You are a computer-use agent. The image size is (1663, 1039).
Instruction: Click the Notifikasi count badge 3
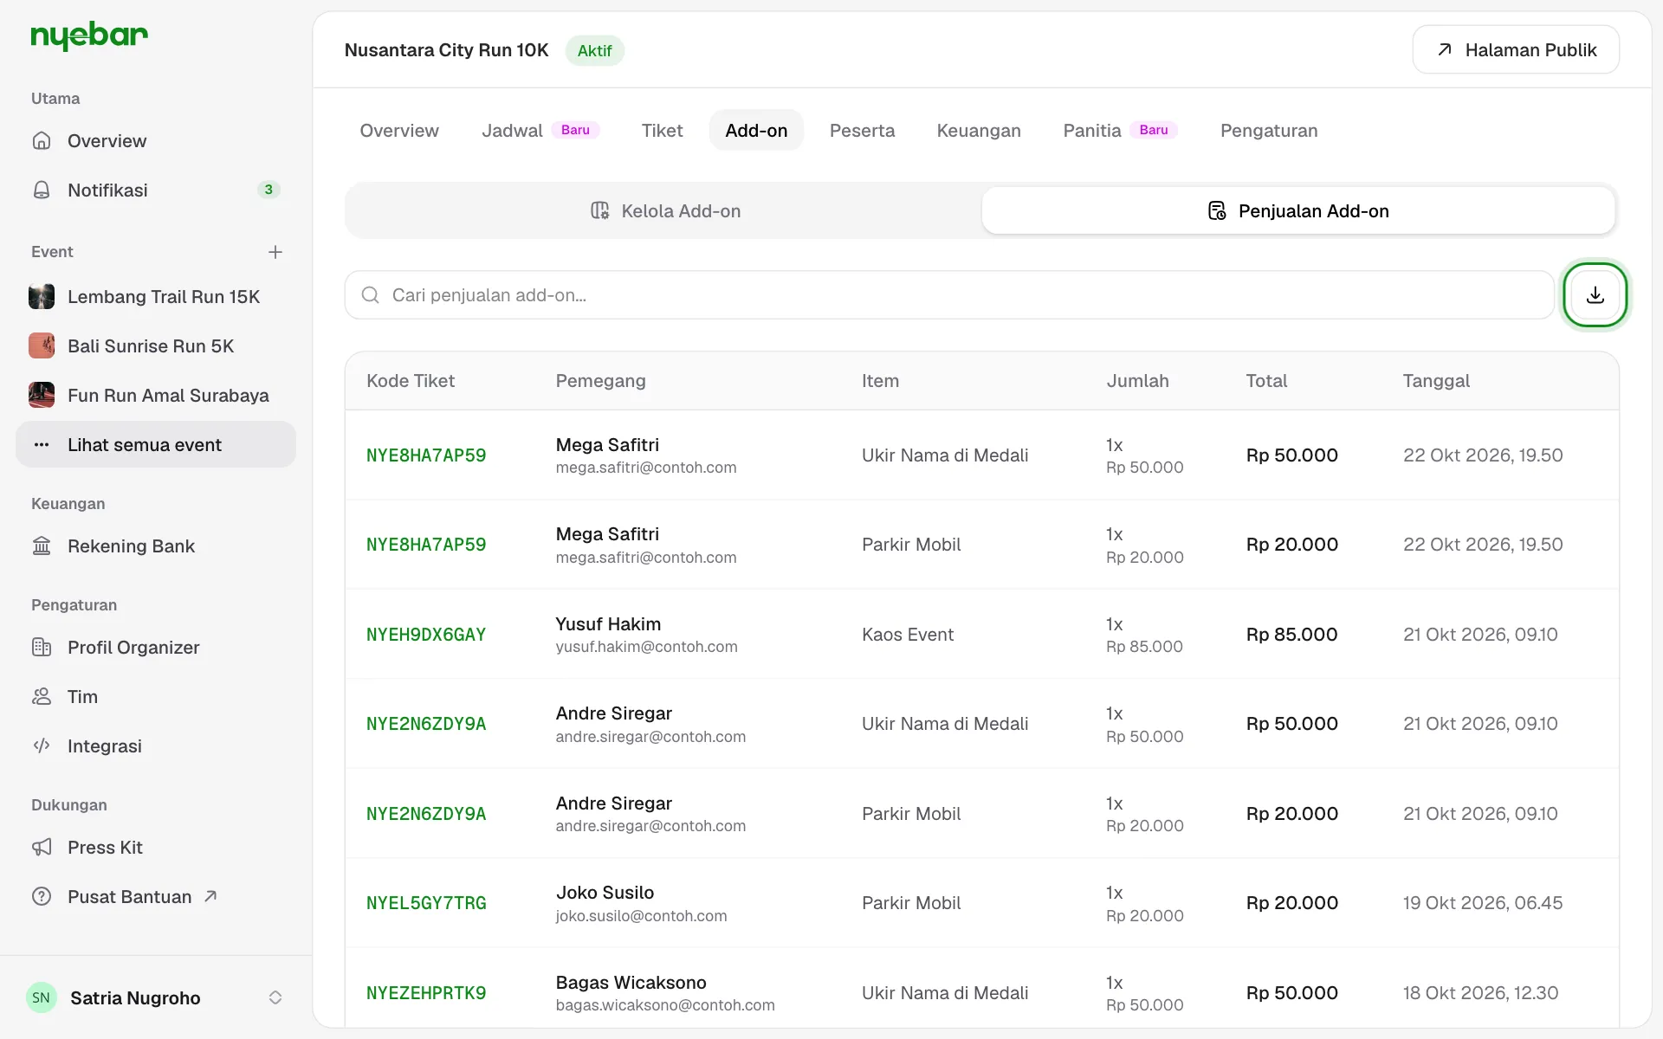point(269,190)
